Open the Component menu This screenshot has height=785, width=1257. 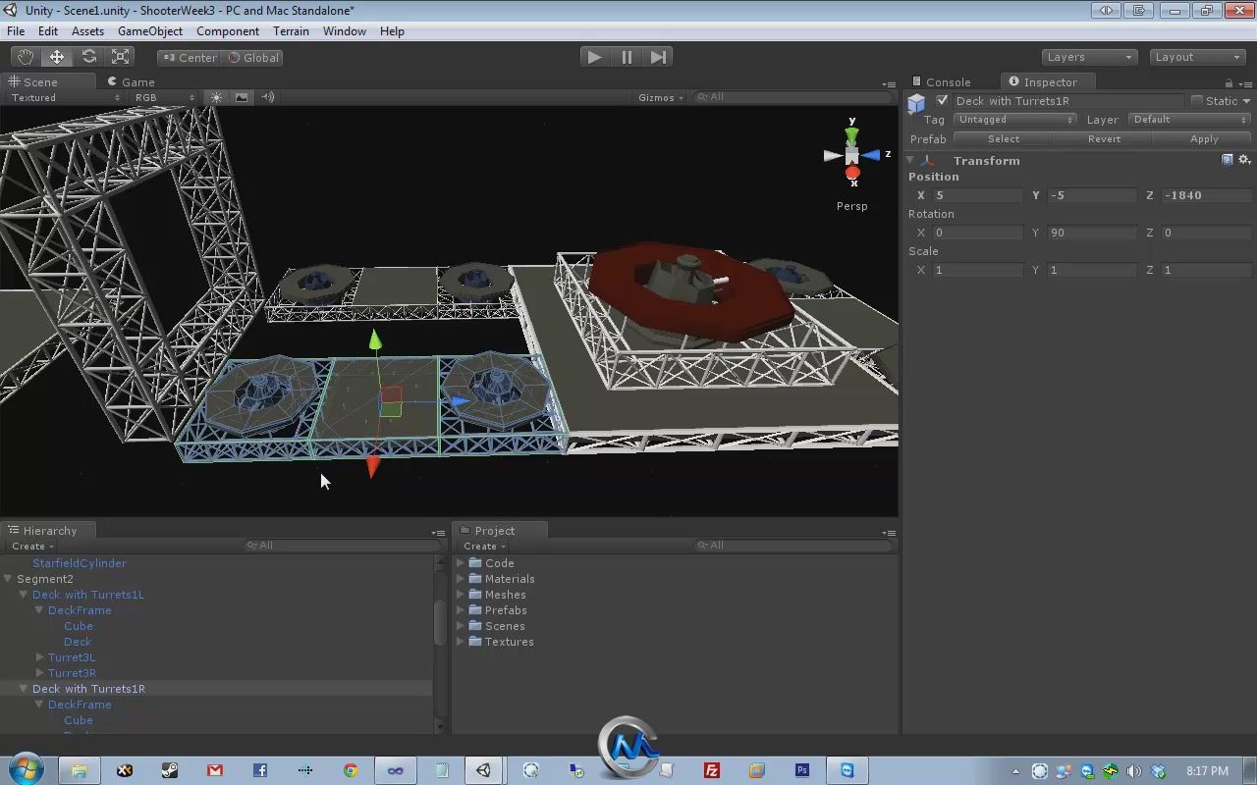(x=228, y=31)
